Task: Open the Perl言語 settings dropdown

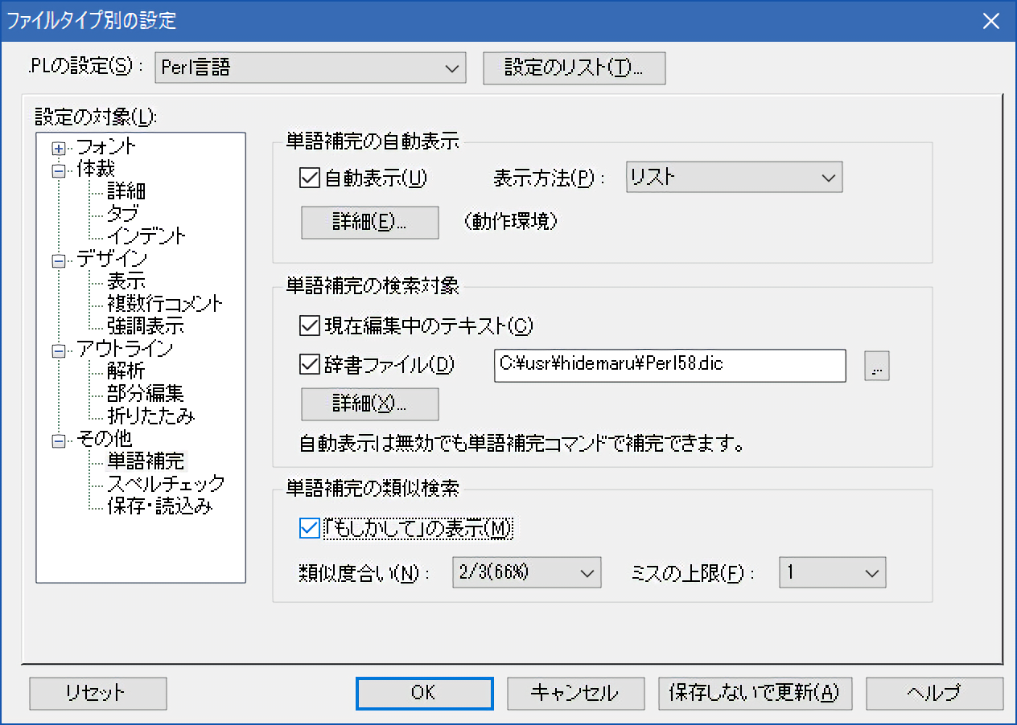Action: pyautogui.click(x=311, y=68)
